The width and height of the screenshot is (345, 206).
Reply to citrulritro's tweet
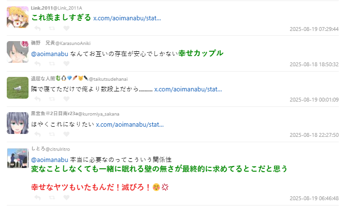(x=38, y=198)
